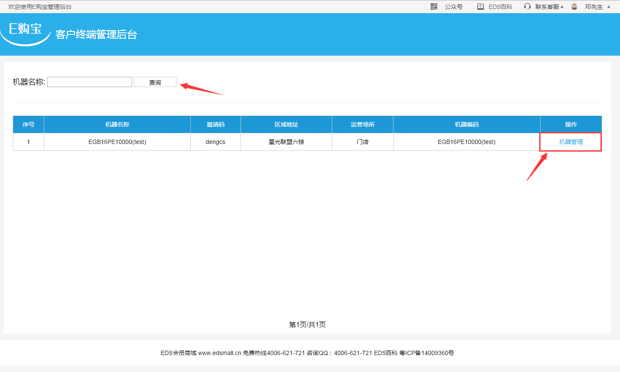Open the EDS百科 link in top bar
Screen dimensions: 620x372
(500, 7)
